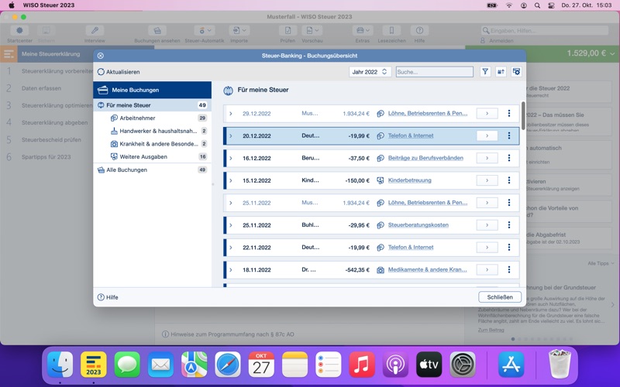This screenshot has width=620, height=387.
Task: Expand the 25.11.2022 Steuerberatungskosten row
Action: (x=230, y=225)
